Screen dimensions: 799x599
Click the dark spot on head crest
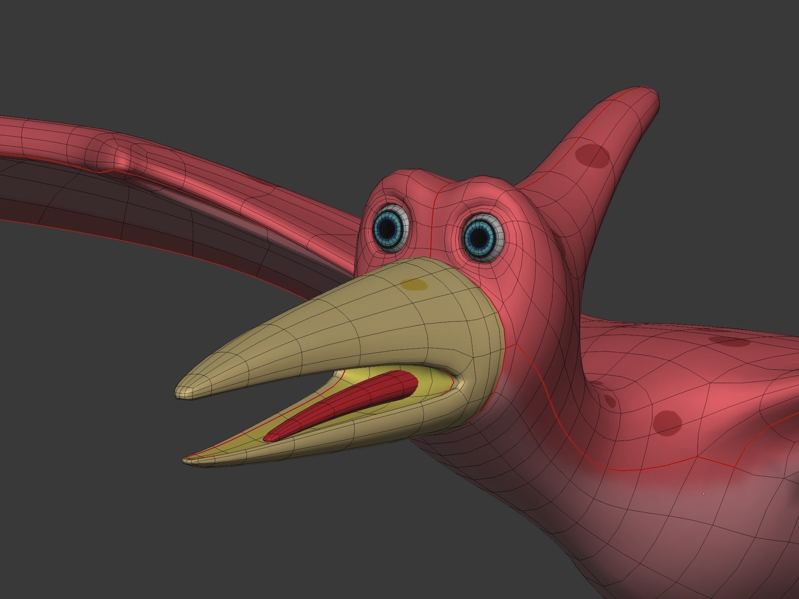pos(591,156)
